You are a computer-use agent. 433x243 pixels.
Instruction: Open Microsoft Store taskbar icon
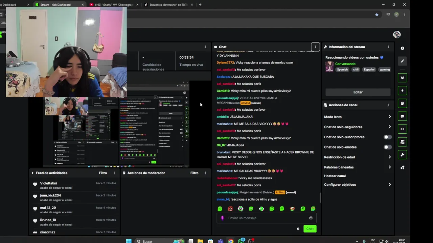(210, 241)
